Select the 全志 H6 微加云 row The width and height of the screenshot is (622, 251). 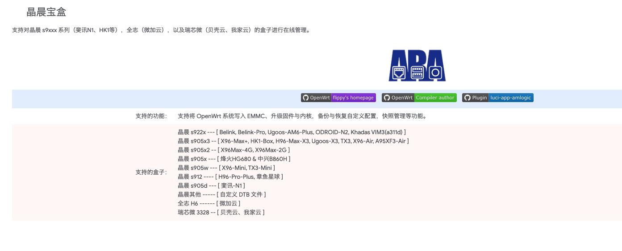point(209,203)
